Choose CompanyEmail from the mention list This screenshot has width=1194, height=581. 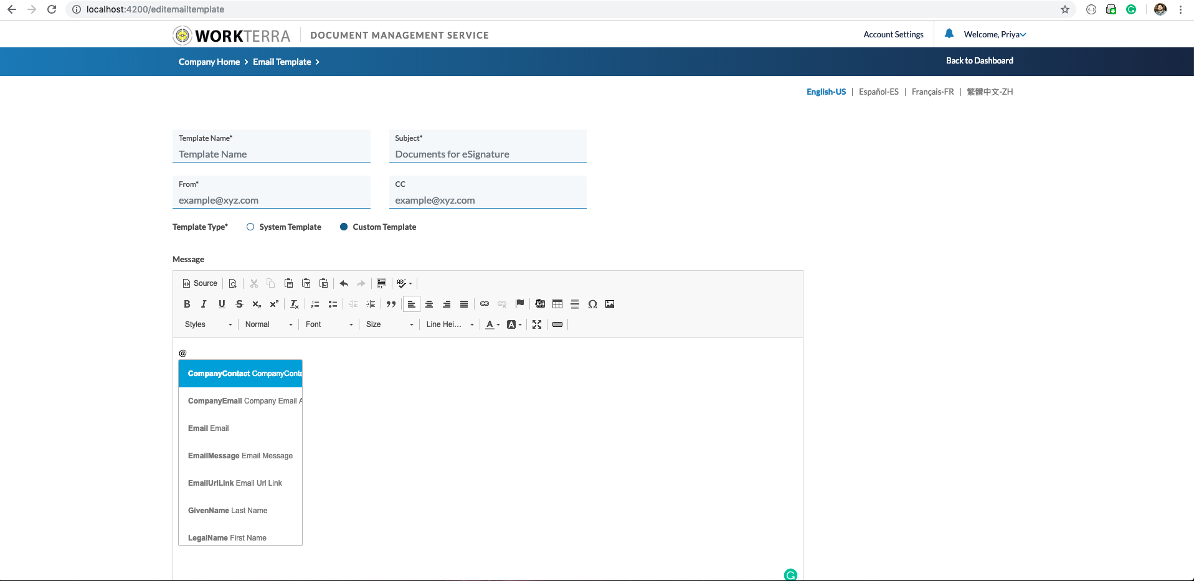(x=240, y=401)
